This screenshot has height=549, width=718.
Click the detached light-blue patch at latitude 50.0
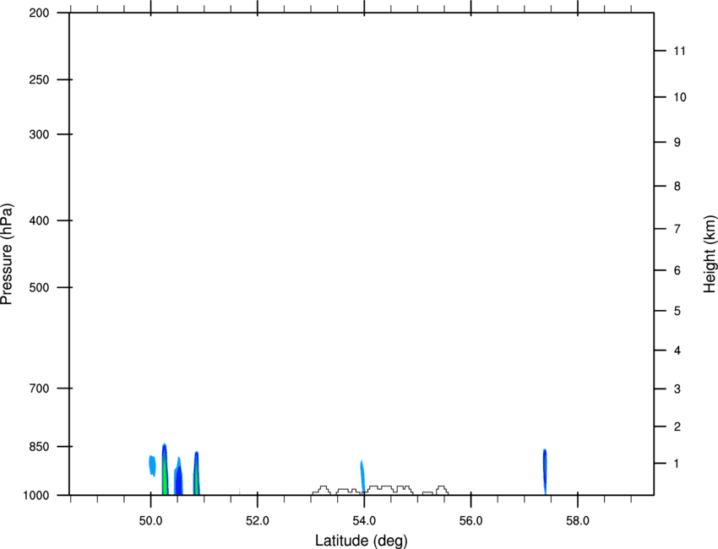coord(153,465)
